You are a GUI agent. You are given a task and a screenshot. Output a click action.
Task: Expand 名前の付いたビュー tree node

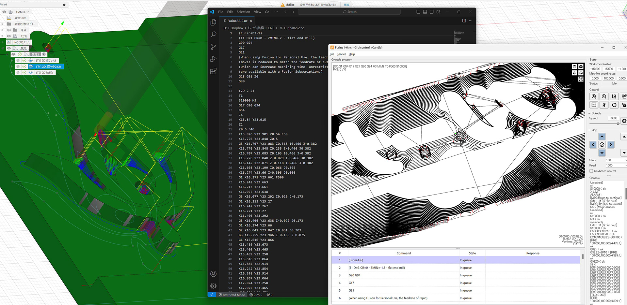[x=2, y=24]
